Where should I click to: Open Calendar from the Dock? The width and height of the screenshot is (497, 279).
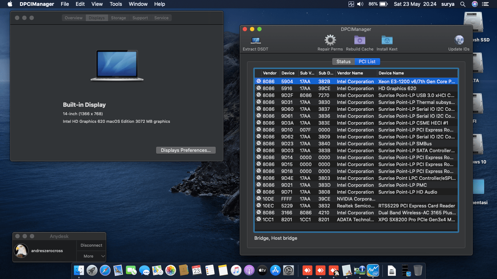(197, 270)
